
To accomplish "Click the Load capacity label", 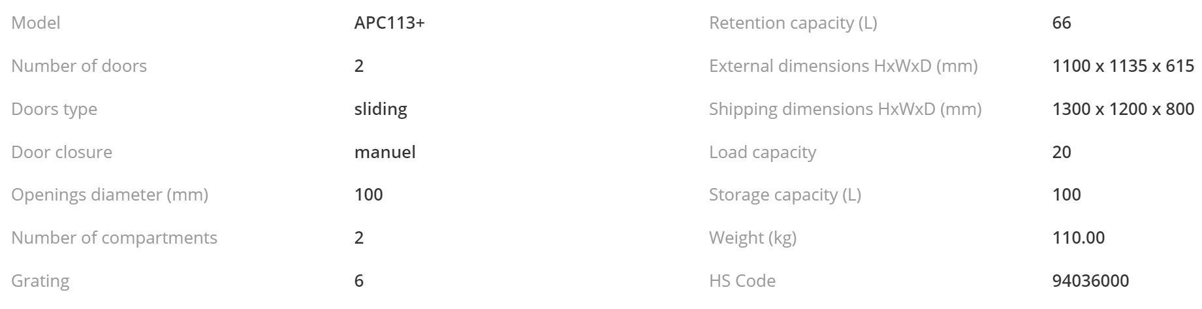I will (x=763, y=152).
